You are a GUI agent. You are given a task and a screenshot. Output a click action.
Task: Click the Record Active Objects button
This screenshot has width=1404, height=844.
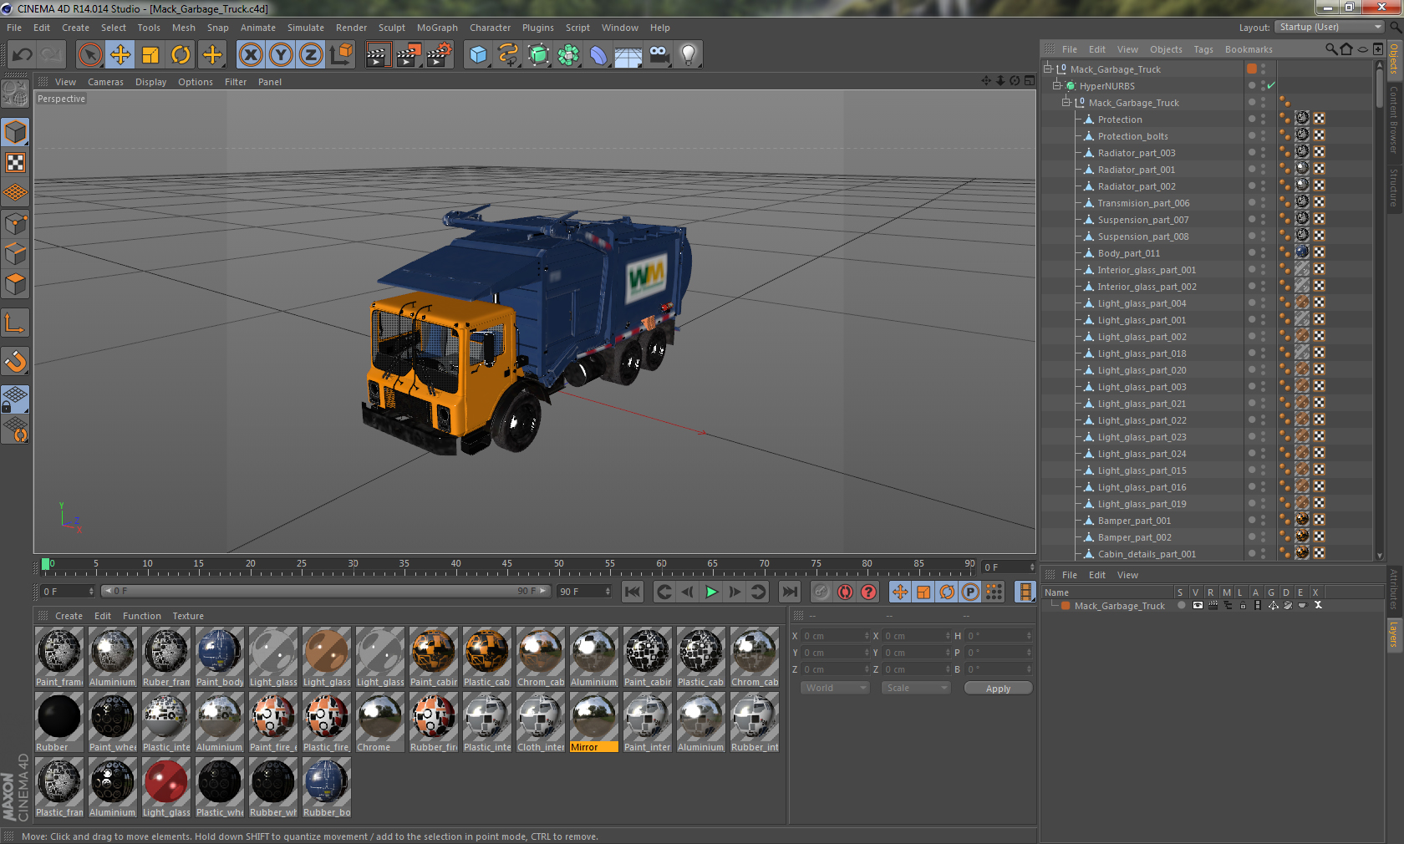(822, 592)
